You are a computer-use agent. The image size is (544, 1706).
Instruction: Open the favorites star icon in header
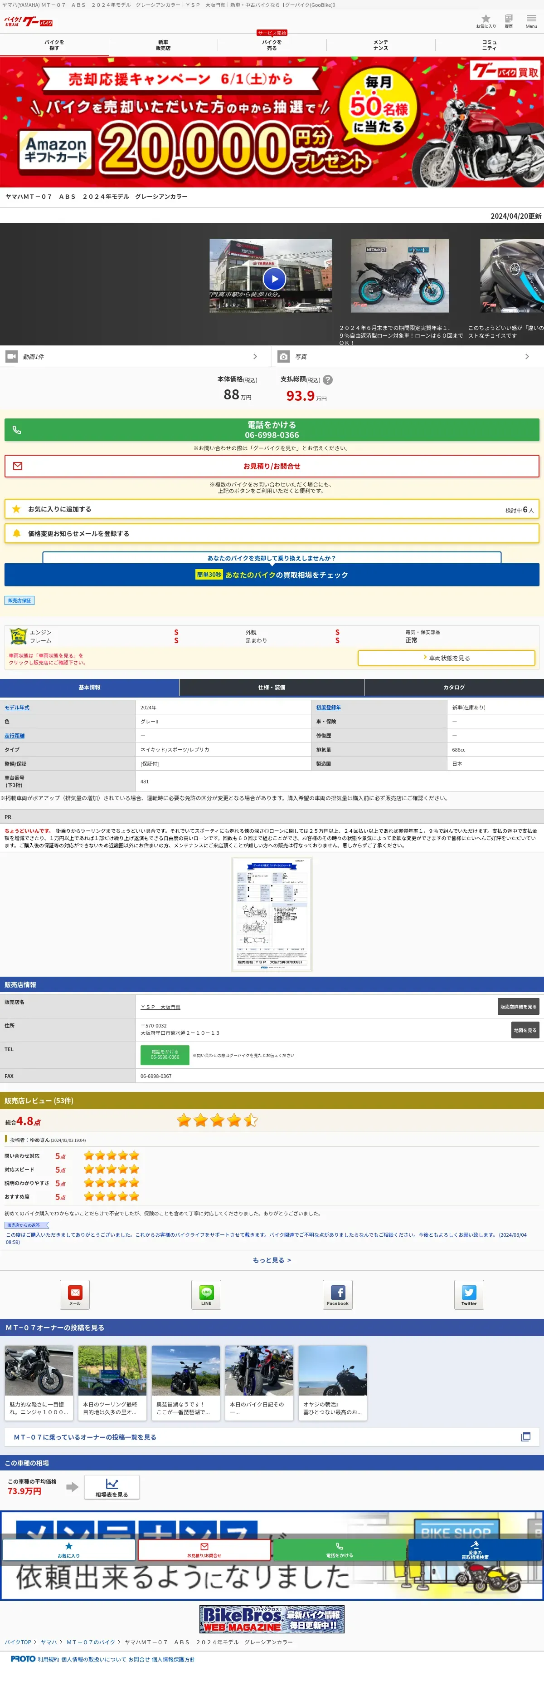coord(486,21)
